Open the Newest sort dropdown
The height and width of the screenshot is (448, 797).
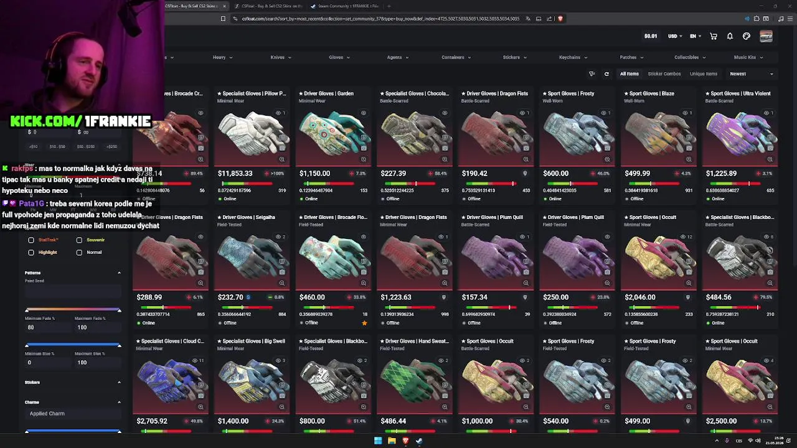(x=752, y=74)
